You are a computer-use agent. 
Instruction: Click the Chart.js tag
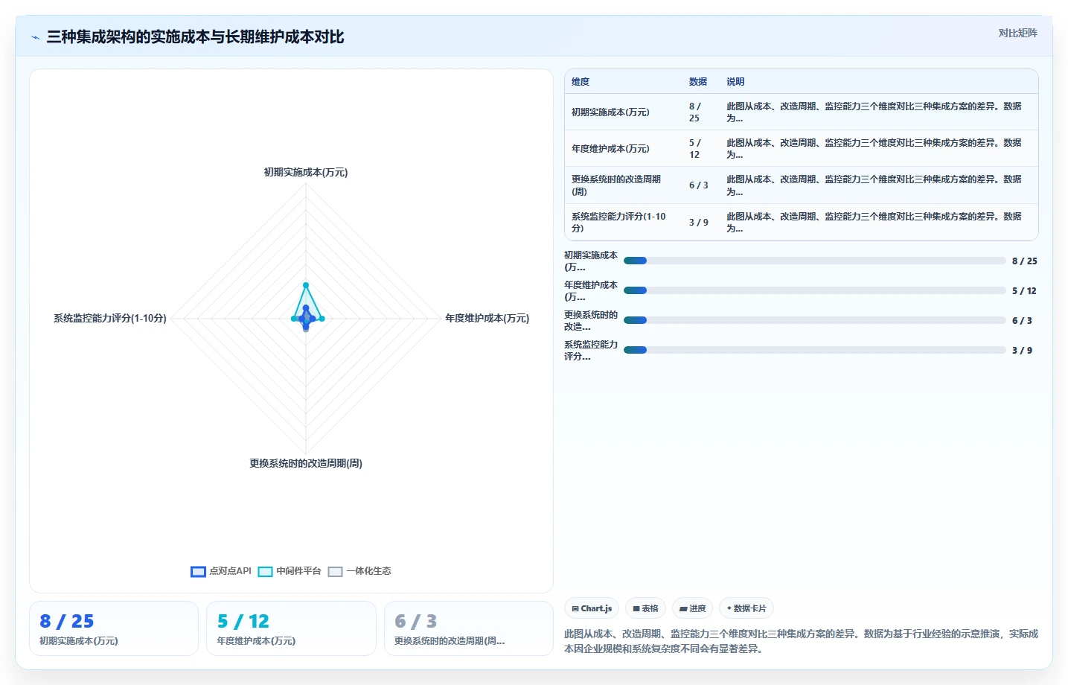pyautogui.click(x=592, y=608)
